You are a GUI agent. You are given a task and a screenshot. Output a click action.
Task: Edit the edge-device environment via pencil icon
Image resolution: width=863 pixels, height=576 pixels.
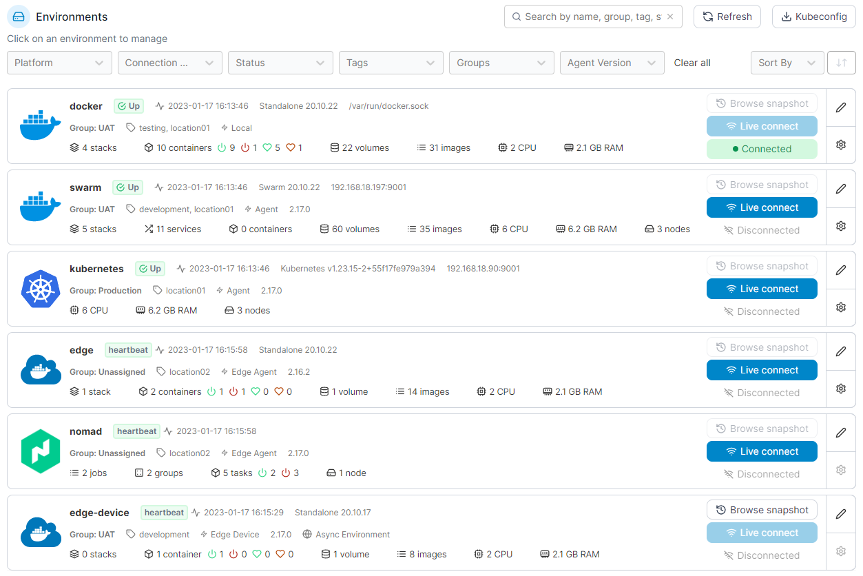[840, 514]
